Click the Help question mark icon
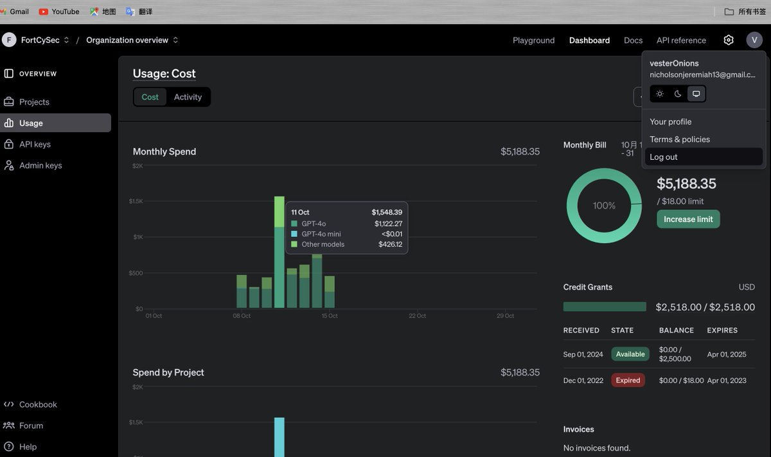The height and width of the screenshot is (457, 771). coord(9,447)
